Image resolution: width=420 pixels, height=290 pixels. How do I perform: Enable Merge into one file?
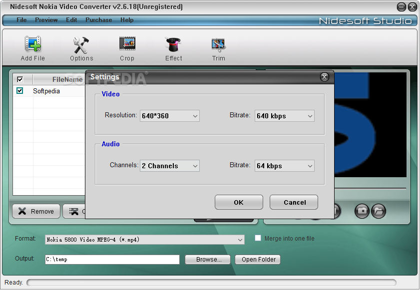(258, 238)
